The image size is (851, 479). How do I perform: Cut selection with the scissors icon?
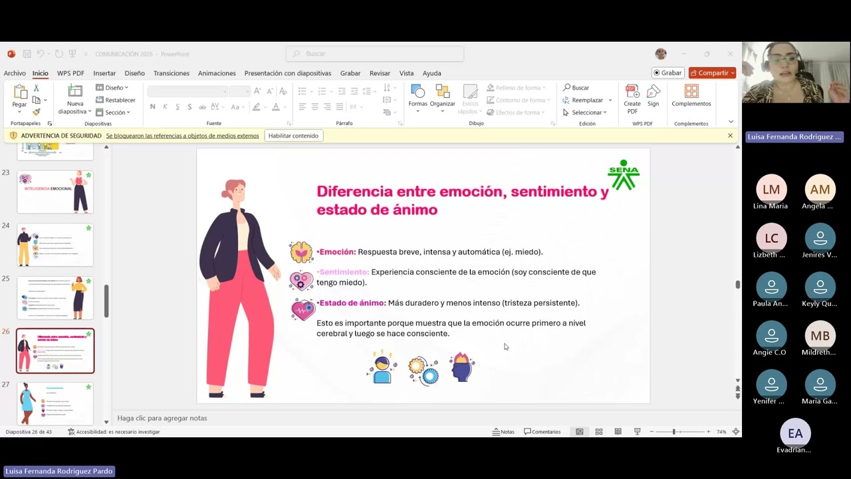tap(36, 88)
